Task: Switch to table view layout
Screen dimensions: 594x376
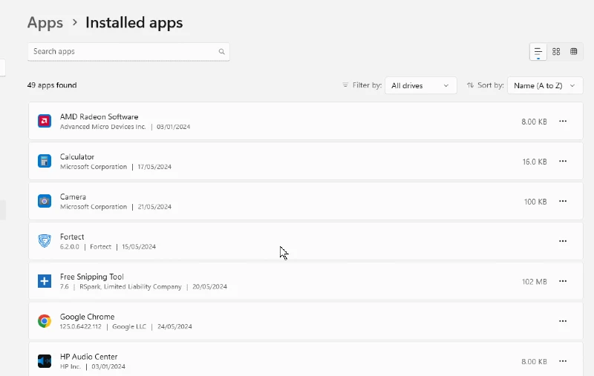Action: [573, 52]
